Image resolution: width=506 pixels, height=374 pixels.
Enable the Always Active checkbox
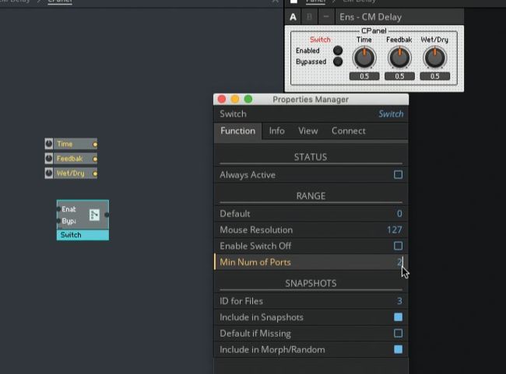pos(398,175)
